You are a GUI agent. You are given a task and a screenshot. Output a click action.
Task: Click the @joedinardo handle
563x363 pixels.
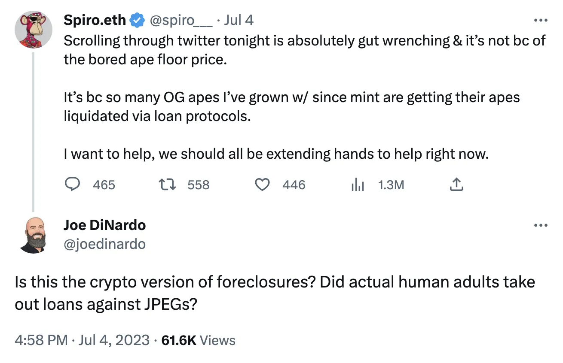coord(104,244)
